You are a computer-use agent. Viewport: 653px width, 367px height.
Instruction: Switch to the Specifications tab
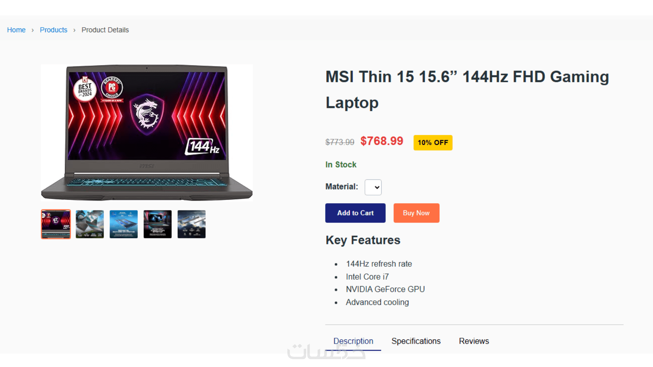pos(416,341)
